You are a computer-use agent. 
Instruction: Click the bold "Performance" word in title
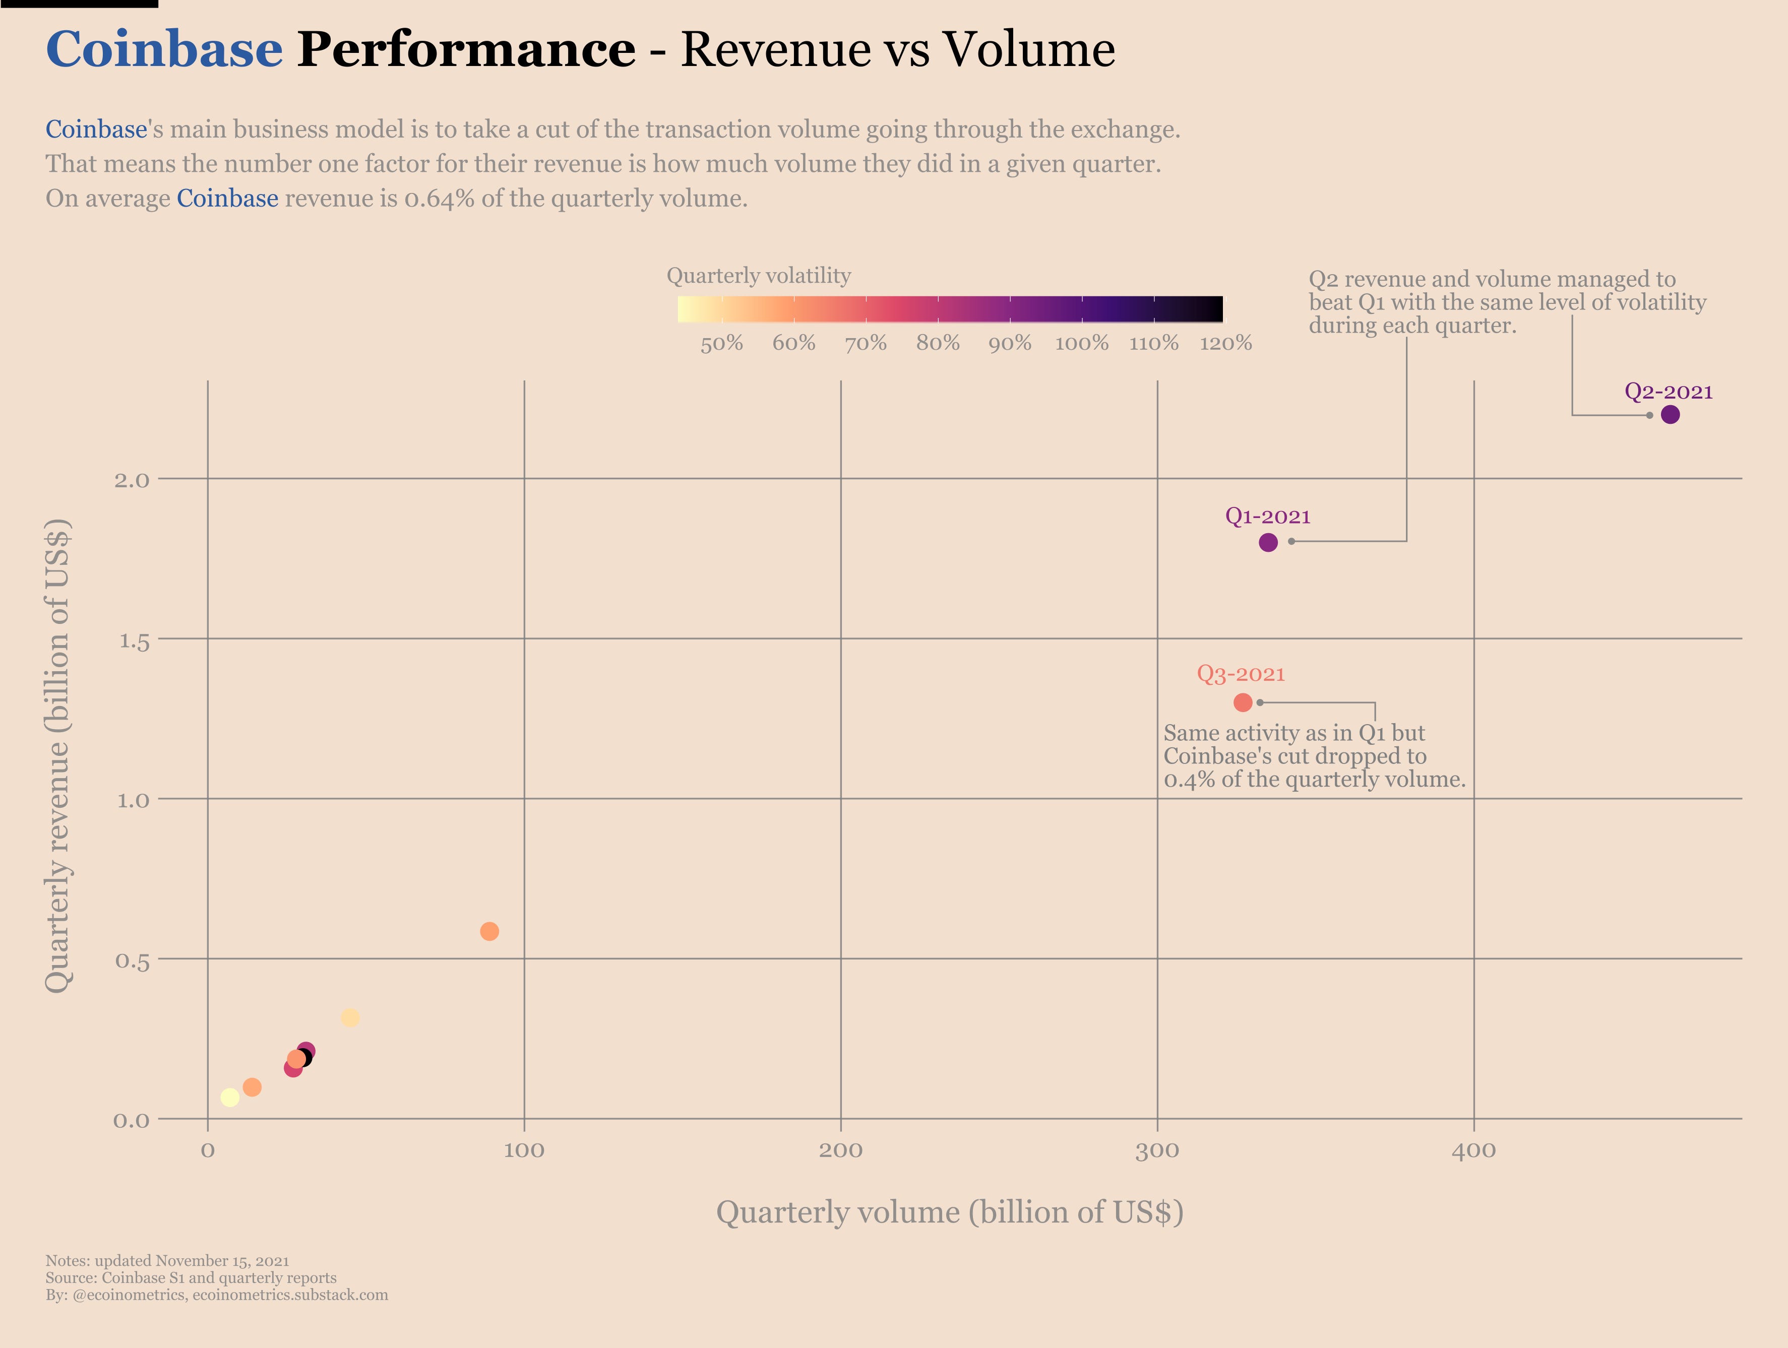[x=466, y=48]
